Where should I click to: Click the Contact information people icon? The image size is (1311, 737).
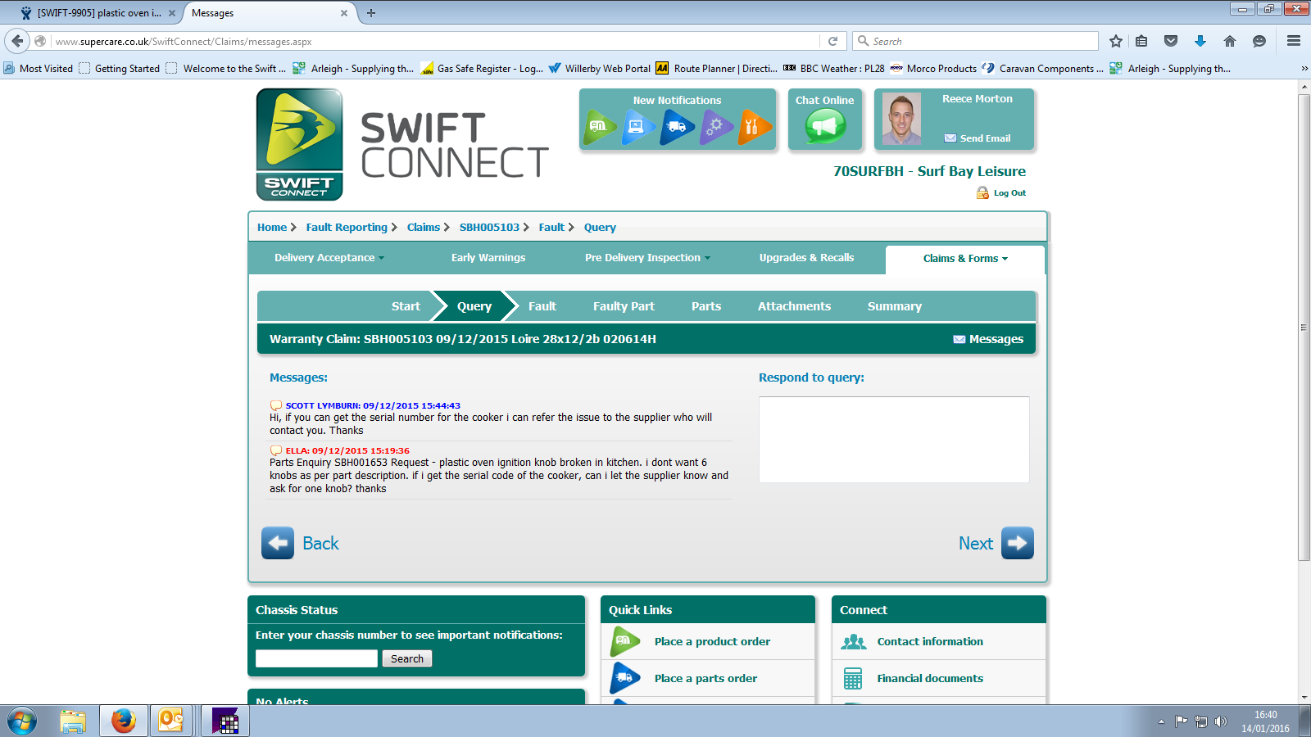pos(854,641)
